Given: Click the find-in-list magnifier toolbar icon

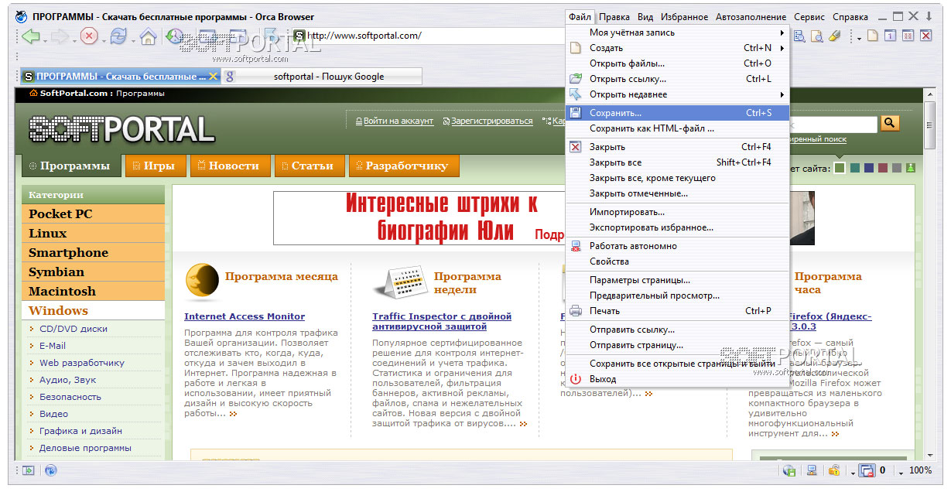Looking at the screenshot, I should [x=799, y=36].
